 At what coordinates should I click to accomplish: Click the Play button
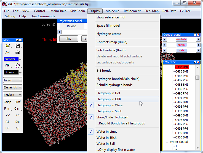tap(68, 39)
